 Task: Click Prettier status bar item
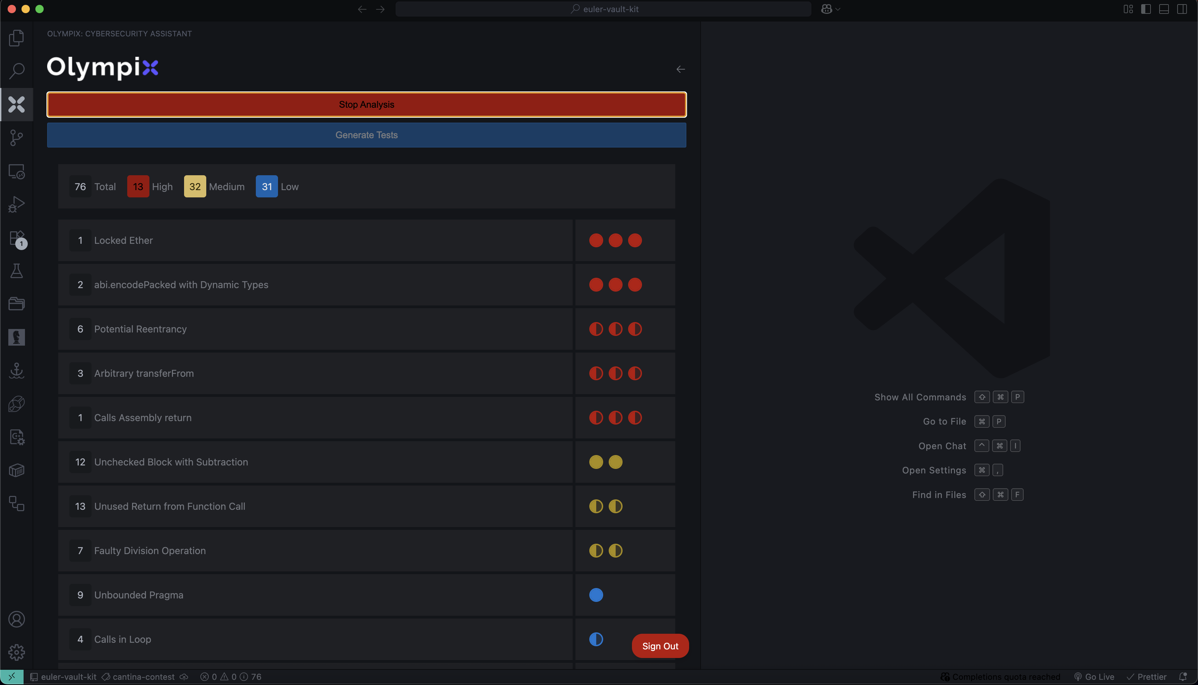click(x=1147, y=677)
